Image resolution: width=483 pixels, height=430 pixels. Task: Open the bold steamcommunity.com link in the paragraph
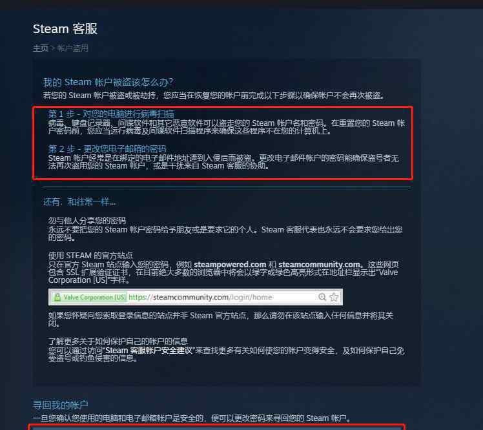click(x=319, y=265)
